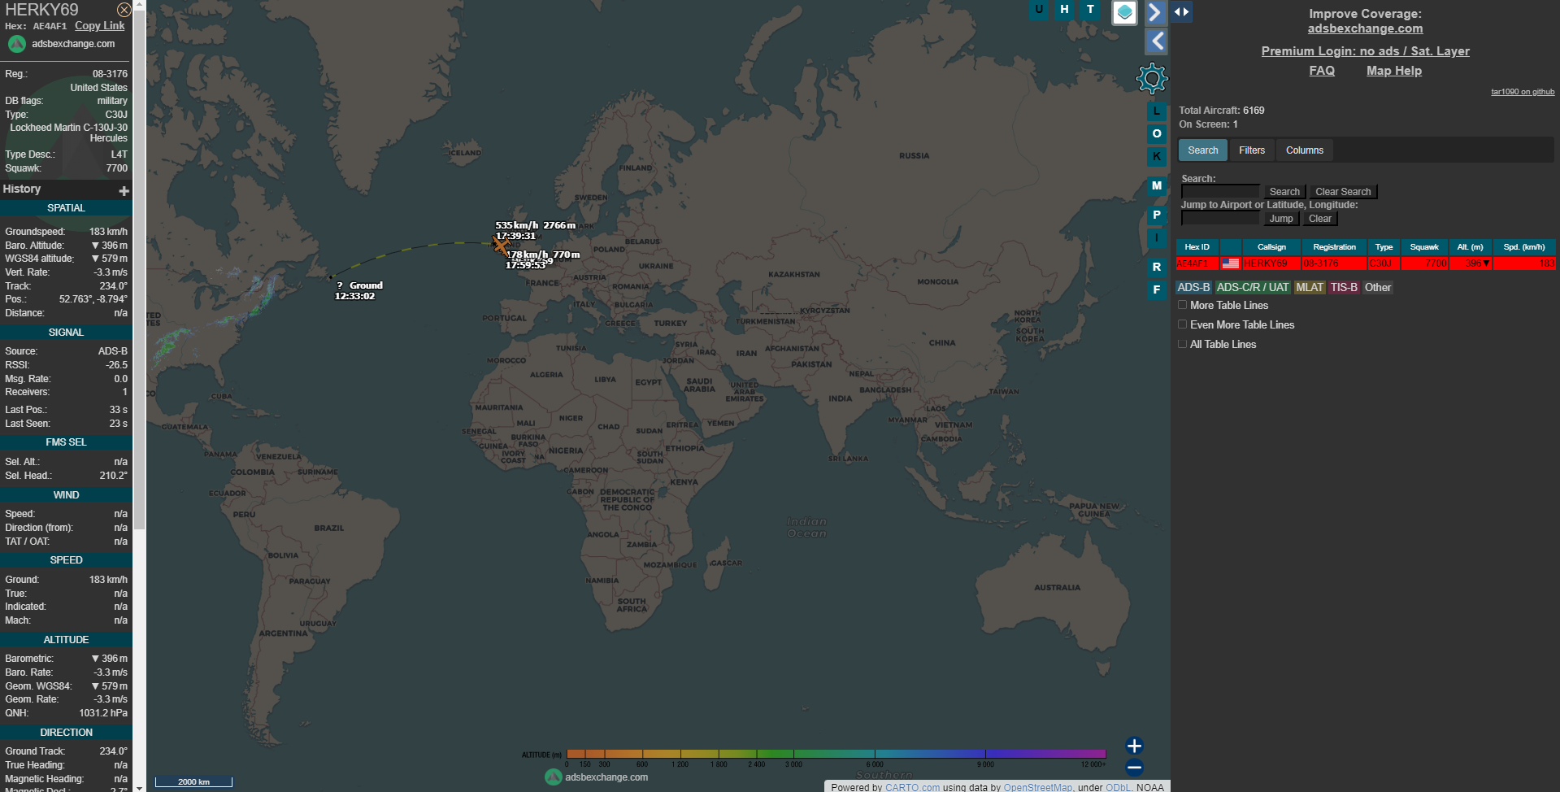Open Premium Login link
This screenshot has width=1560, height=792.
coord(1365,51)
